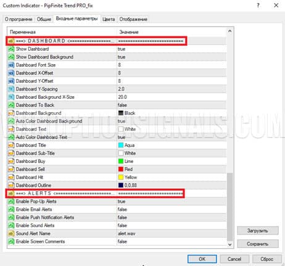Click the Сброс reset button
Image resolution: width=285 pixels, height=266 pixels.
(x=266, y=259)
